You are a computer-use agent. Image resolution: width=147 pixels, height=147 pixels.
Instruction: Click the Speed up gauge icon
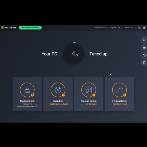58,90
